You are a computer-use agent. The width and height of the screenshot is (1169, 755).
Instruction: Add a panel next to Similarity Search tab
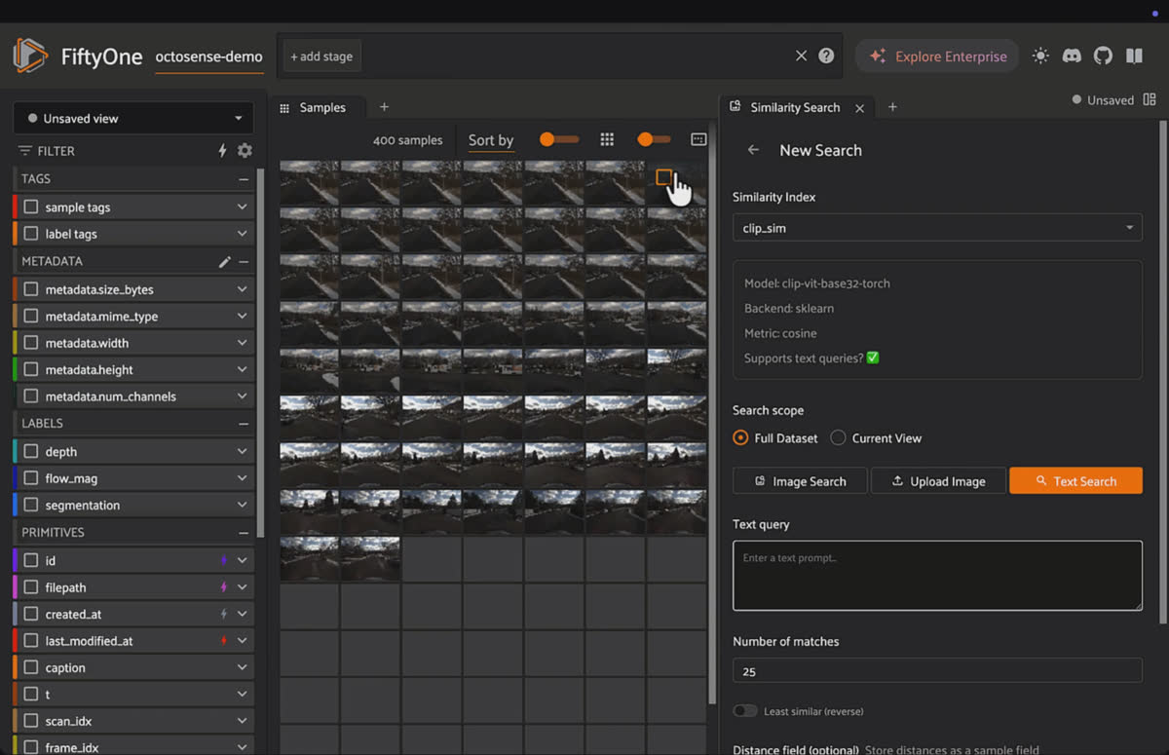tap(892, 107)
